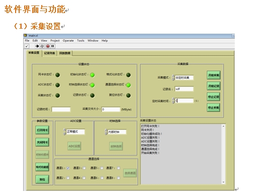Click the 开始采集 button
Image resolution: width=263 pixels, height=193 pixels.
(214, 75)
